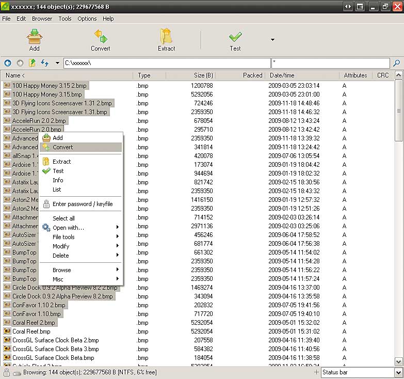Click the date 2009-07-05 19:41:56

coord(294,305)
